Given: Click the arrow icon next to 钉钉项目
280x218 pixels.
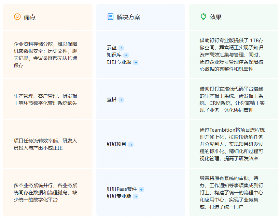Looking at the screenshot, I should coord(131,145).
